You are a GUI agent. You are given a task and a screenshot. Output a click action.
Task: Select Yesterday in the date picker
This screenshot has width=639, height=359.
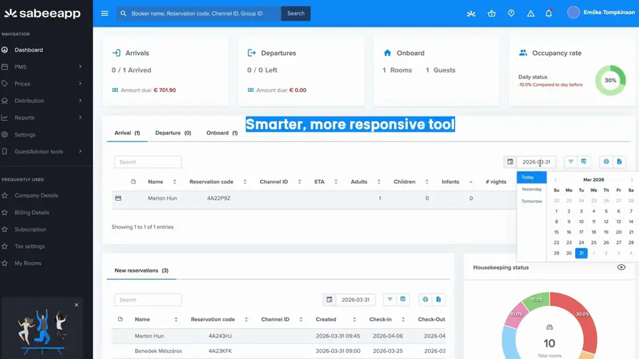(x=531, y=189)
